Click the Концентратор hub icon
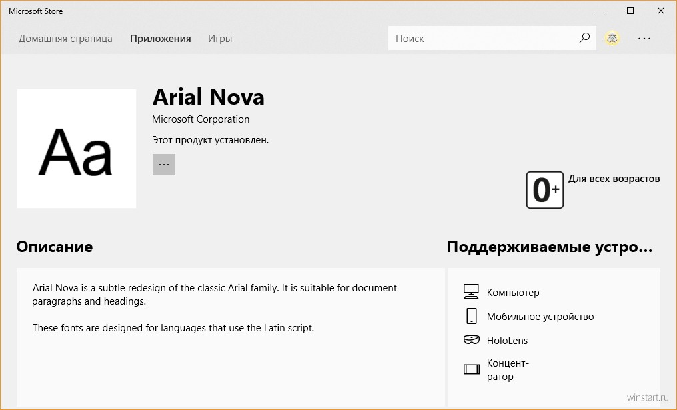 (472, 369)
